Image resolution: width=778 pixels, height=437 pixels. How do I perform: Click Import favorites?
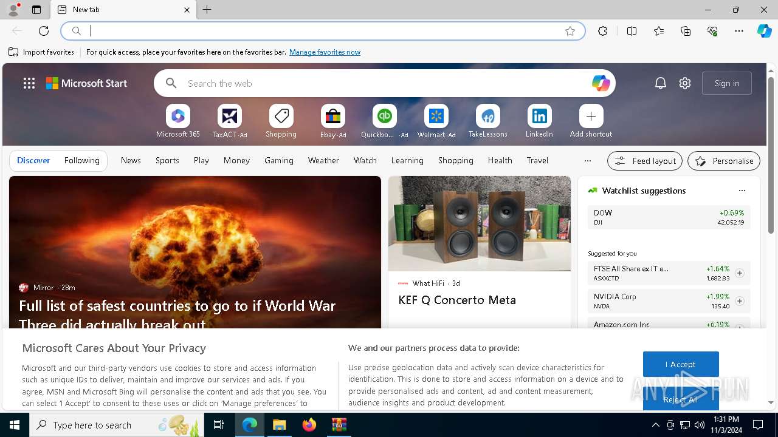point(41,52)
